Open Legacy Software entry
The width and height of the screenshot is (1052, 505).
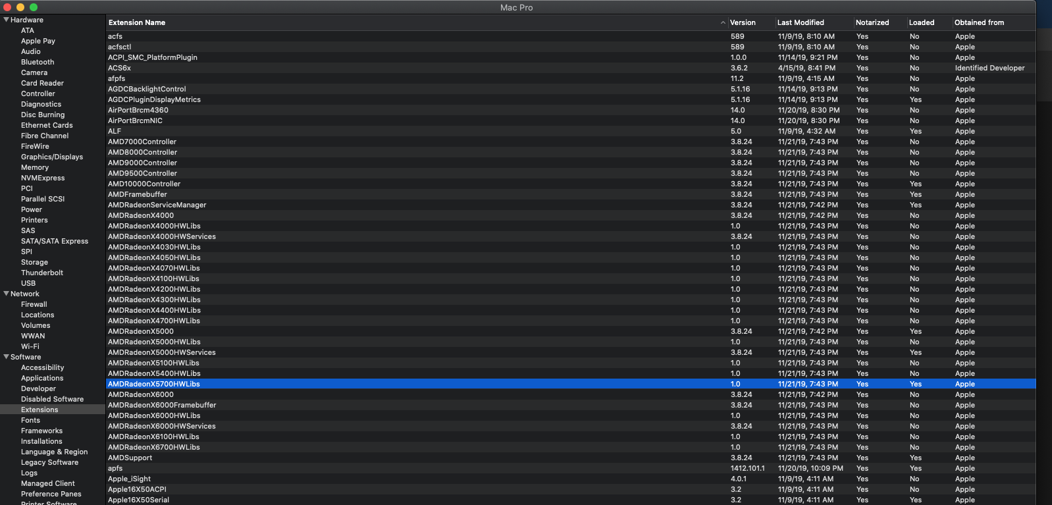49,462
